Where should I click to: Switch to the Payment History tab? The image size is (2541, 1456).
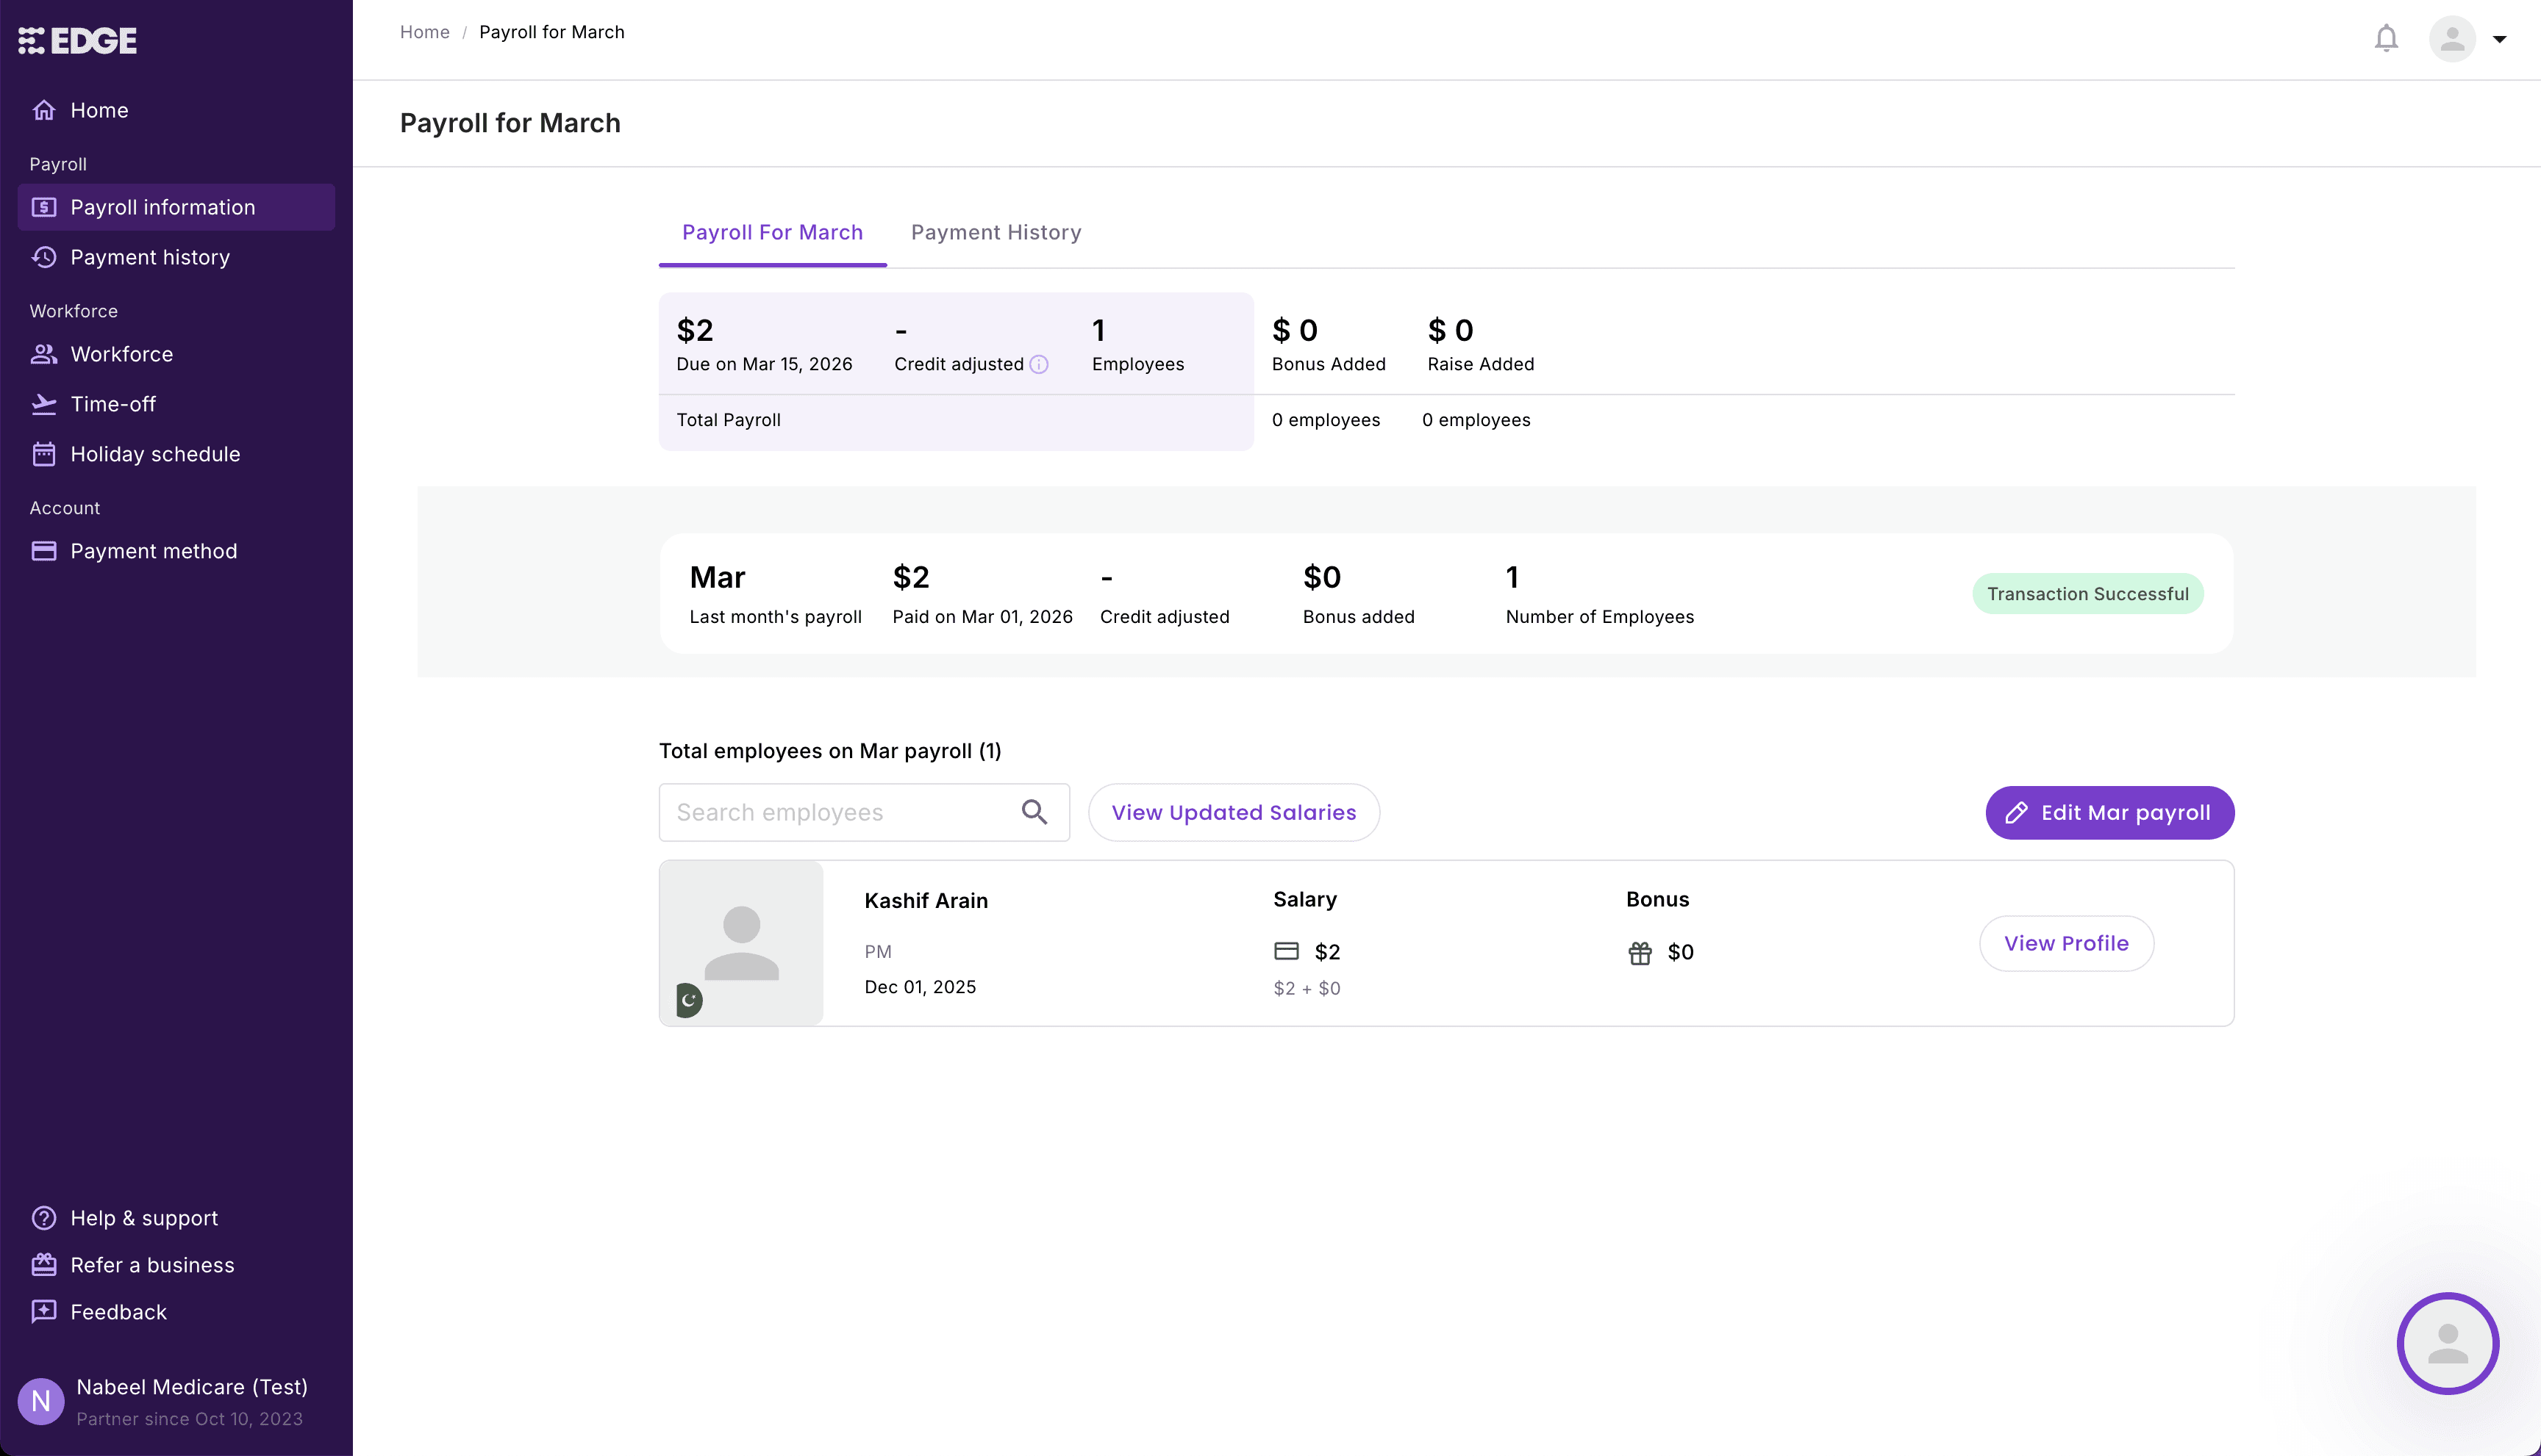pos(996,232)
